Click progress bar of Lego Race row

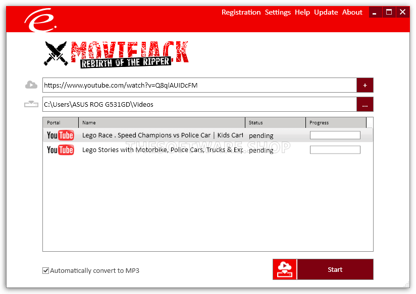335,135
